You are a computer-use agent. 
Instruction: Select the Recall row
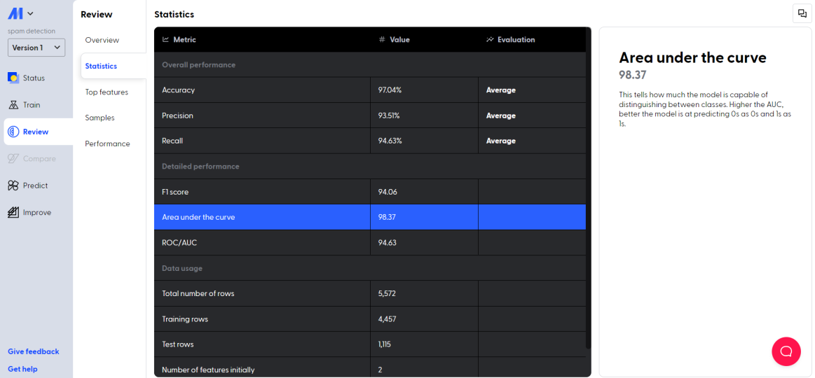(x=370, y=141)
